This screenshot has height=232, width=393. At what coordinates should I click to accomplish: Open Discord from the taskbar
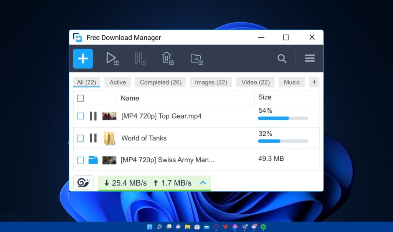click(x=254, y=227)
